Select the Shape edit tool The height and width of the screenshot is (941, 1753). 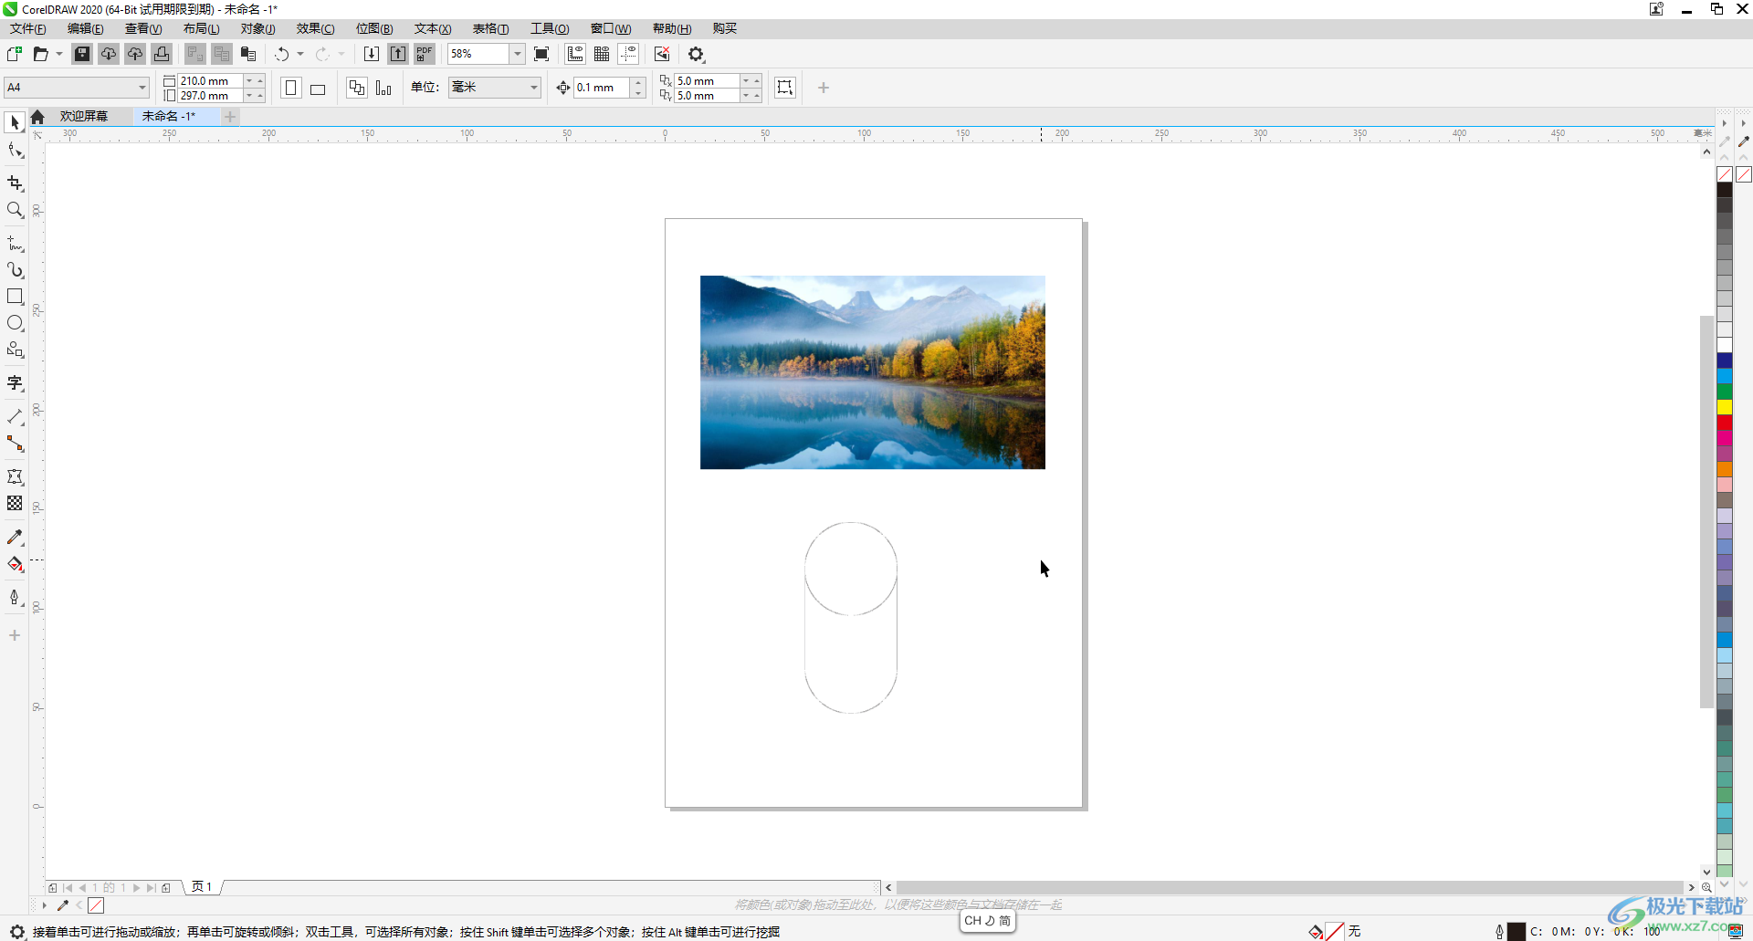15,151
